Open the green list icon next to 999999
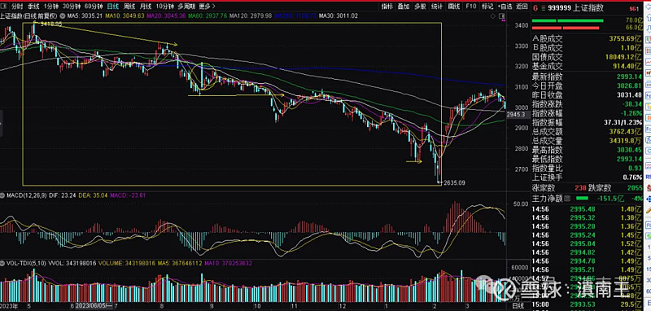 click(543, 8)
